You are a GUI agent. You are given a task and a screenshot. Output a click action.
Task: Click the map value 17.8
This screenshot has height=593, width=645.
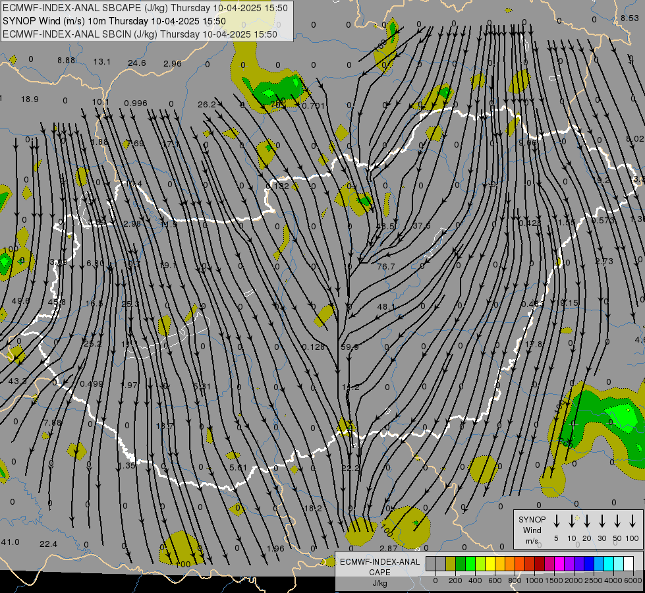[x=534, y=345]
